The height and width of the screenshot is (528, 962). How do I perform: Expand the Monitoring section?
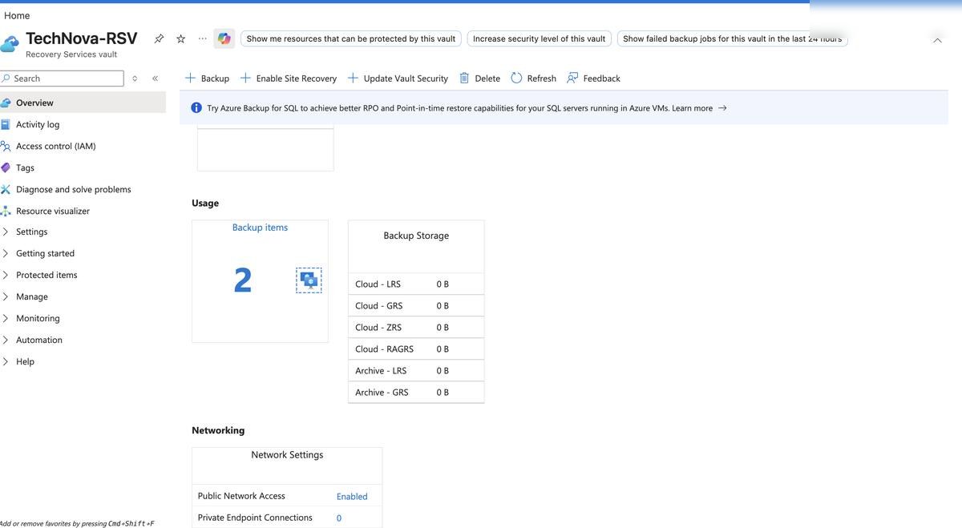[6, 318]
